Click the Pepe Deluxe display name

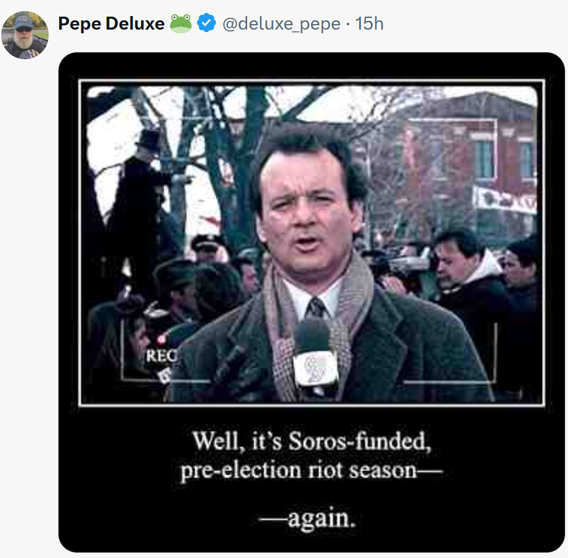point(111,24)
